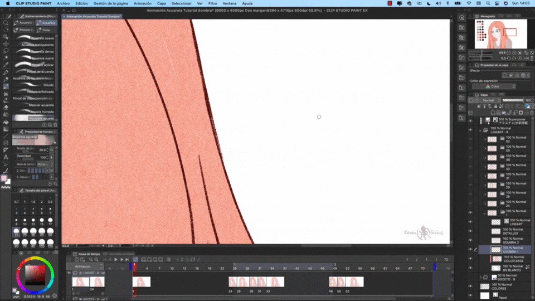Select the timeline cel labeled 48
Viewport: 535px width, 301px height.
click(x=333, y=282)
